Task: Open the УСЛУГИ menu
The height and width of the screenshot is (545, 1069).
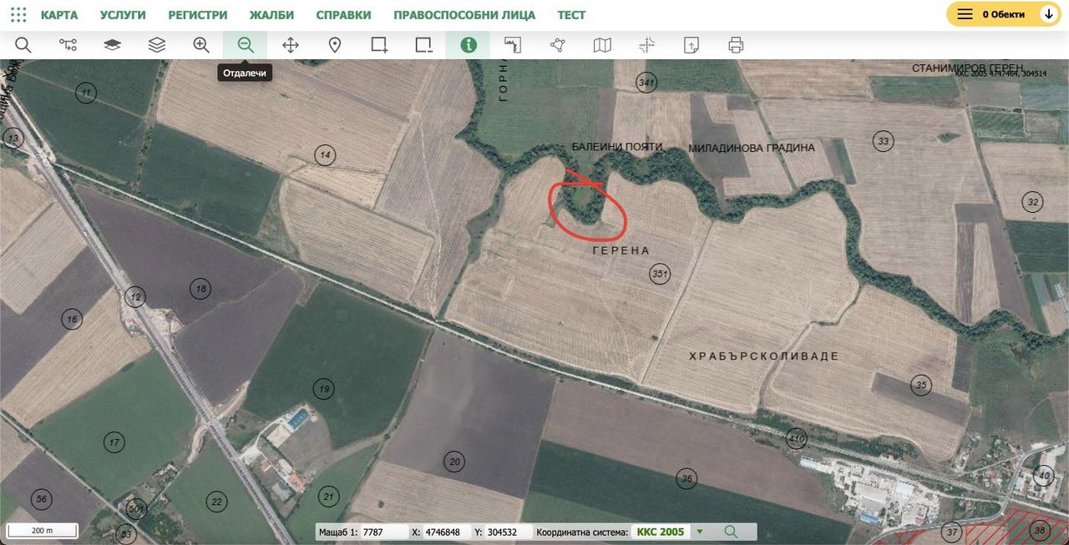Action: coord(123,15)
